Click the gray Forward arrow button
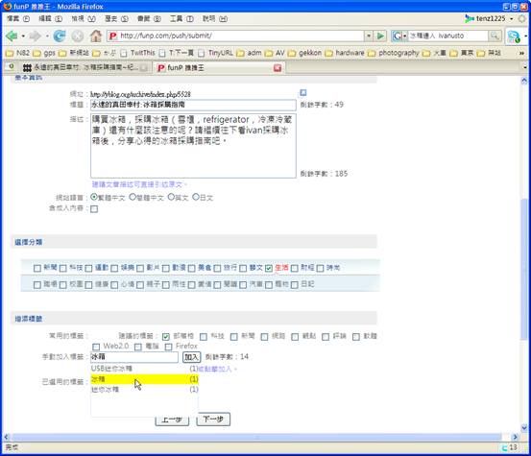This screenshot has width=531, height=456. 35,36
